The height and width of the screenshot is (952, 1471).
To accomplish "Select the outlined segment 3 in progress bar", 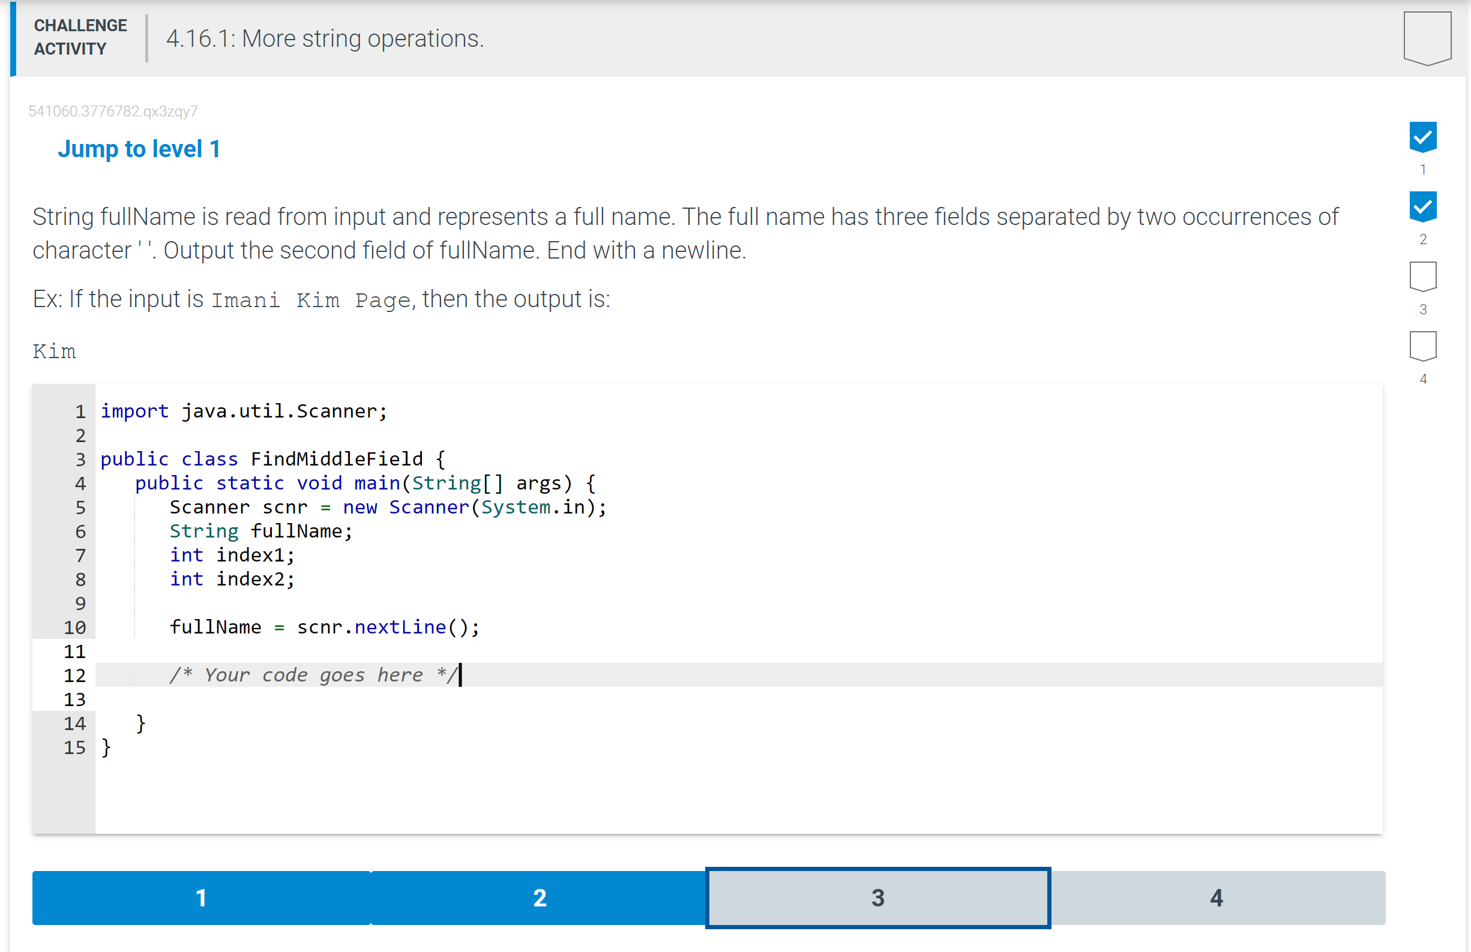I will click(877, 897).
